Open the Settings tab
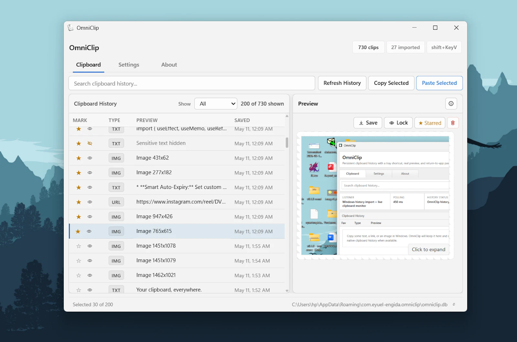The height and width of the screenshot is (342, 517). point(129,65)
